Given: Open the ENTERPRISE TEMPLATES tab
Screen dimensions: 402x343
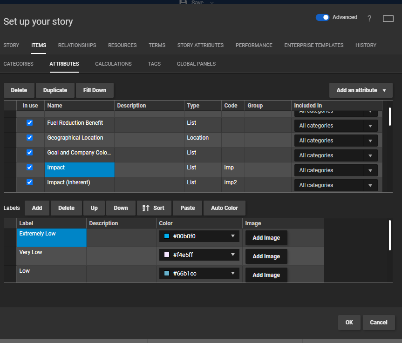Looking at the screenshot, I should (x=314, y=45).
